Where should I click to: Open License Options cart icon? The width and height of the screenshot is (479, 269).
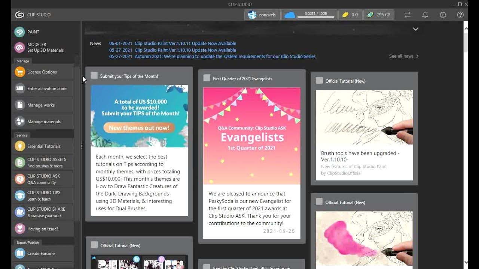point(20,72)
